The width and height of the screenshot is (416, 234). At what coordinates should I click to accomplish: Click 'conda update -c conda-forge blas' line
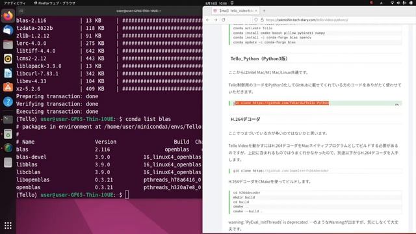pos(265,42)
